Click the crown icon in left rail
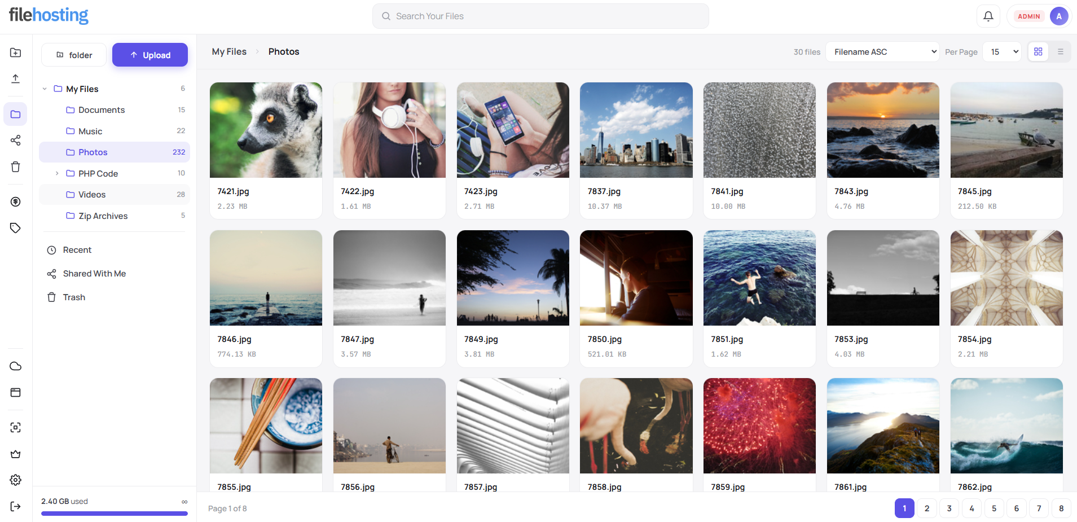 tap(16, 454)
